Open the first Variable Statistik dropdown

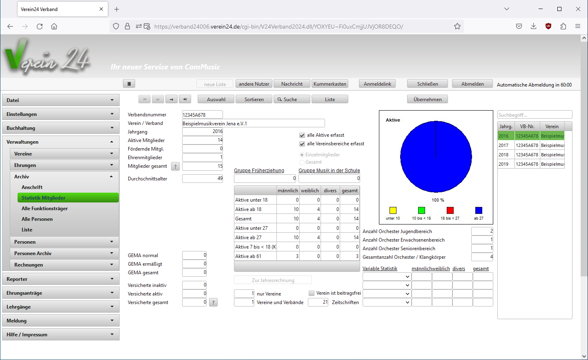[x=386, y=277]
